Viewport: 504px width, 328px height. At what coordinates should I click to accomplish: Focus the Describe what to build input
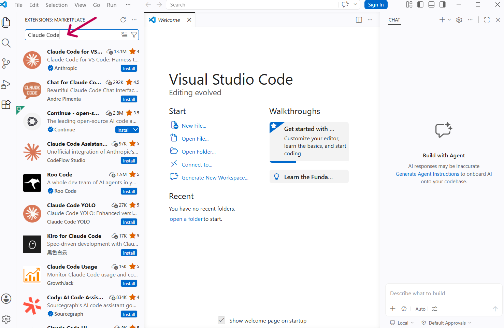pyautogui.click(x=444, y=293)
